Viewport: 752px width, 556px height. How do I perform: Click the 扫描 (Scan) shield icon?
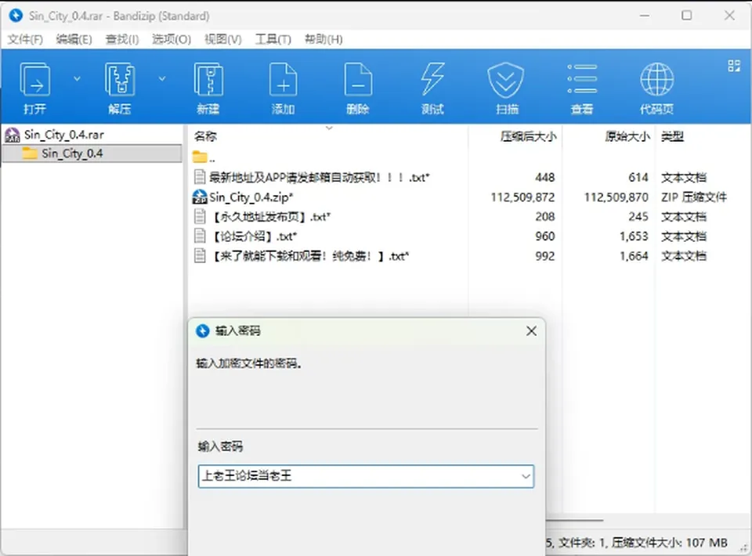pos(505,80)
